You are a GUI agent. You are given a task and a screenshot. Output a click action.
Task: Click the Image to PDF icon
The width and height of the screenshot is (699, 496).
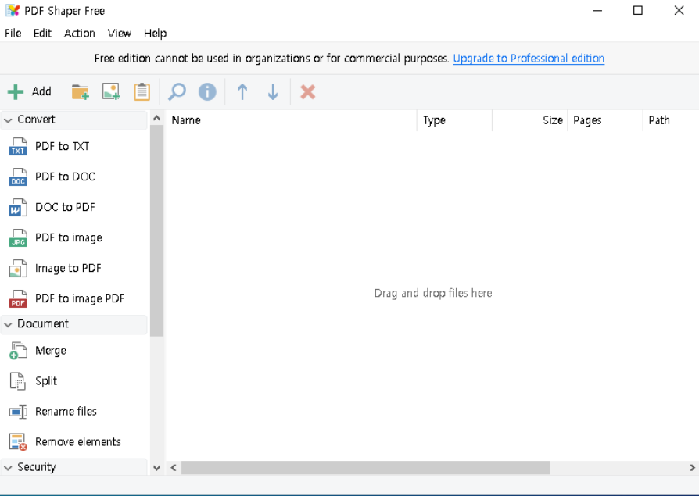[x=18, y=269]
